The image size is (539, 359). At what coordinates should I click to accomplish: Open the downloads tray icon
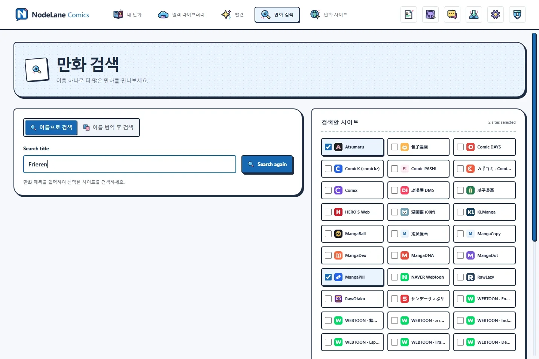[x=473, y=15]
